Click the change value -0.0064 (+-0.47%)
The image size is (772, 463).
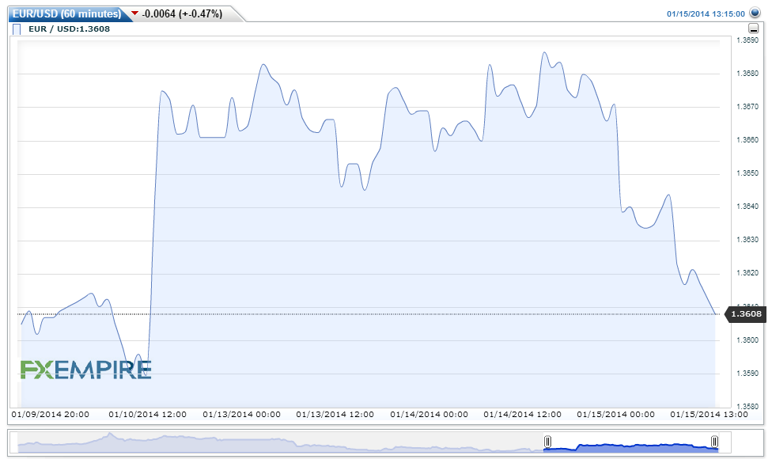tap(182, 13)
